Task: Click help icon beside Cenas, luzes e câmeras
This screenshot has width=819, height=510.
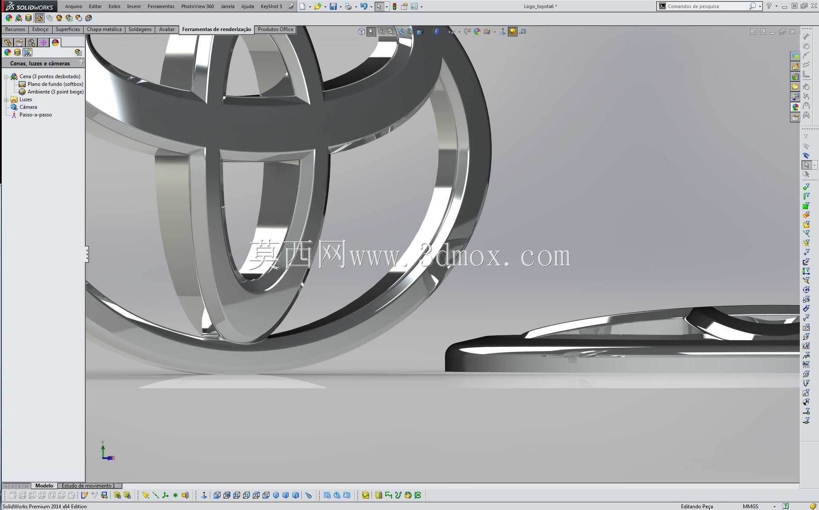Action: tap(81, 63)
